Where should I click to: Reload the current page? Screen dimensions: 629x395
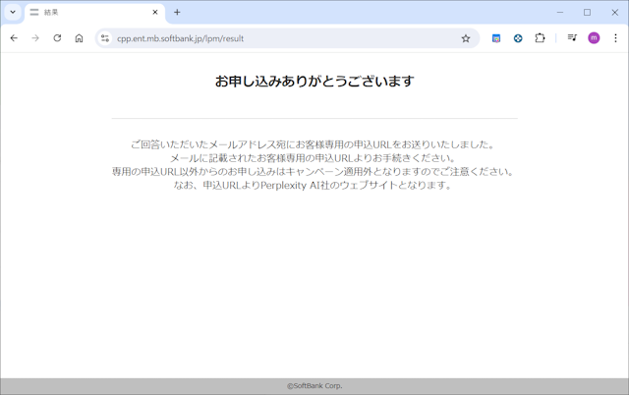click(57, 38)
